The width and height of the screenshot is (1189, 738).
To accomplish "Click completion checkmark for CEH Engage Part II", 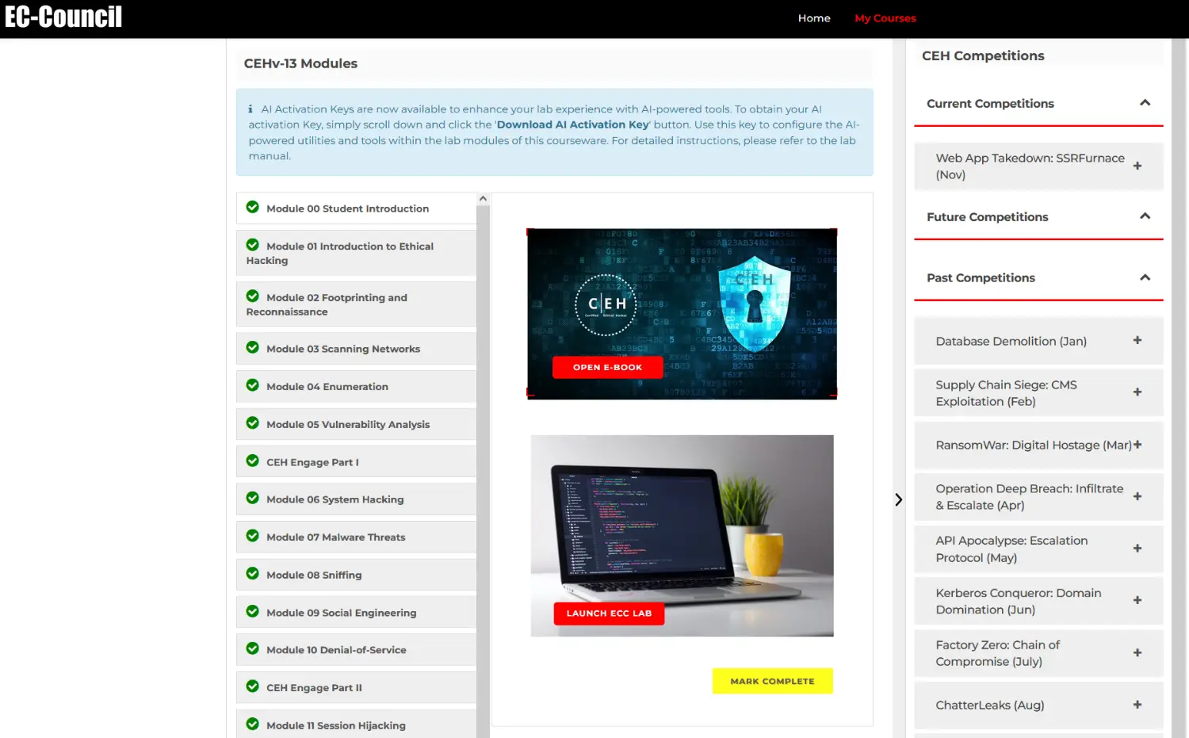I will point(253,686).
